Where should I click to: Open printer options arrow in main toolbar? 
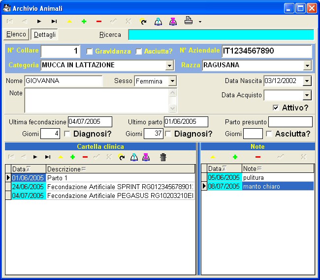200,22
